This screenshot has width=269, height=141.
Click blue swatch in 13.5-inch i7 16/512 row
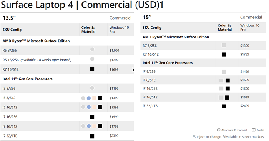point(89,126)
